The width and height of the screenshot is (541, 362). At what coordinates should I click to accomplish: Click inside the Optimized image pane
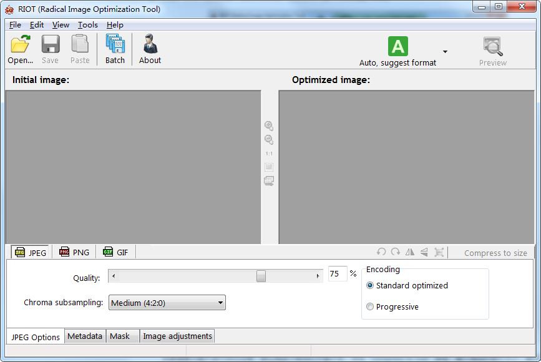pyautogui.click(x=406, y=167)
